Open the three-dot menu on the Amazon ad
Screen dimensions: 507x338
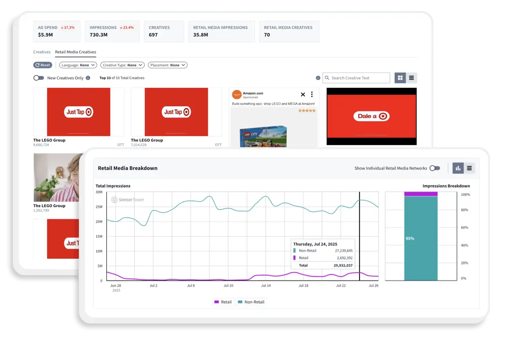pyautogui.click(x=312, y=94)
